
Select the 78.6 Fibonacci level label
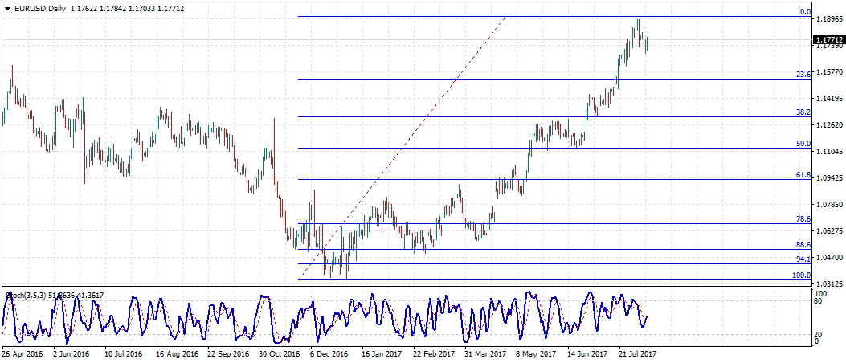802,219
